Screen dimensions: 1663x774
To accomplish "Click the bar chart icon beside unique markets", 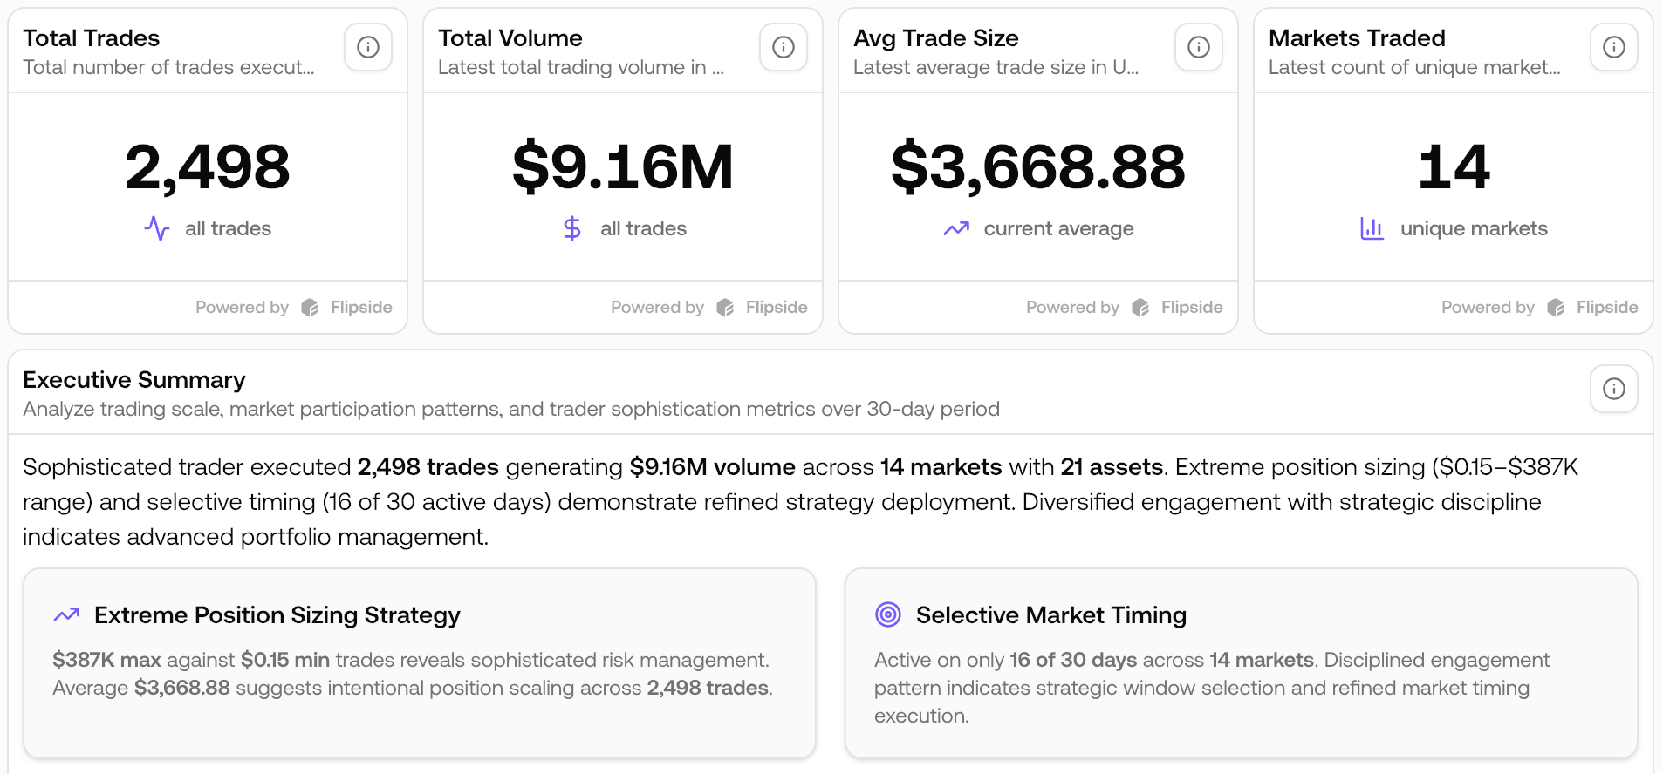I will coord(1372,228).
